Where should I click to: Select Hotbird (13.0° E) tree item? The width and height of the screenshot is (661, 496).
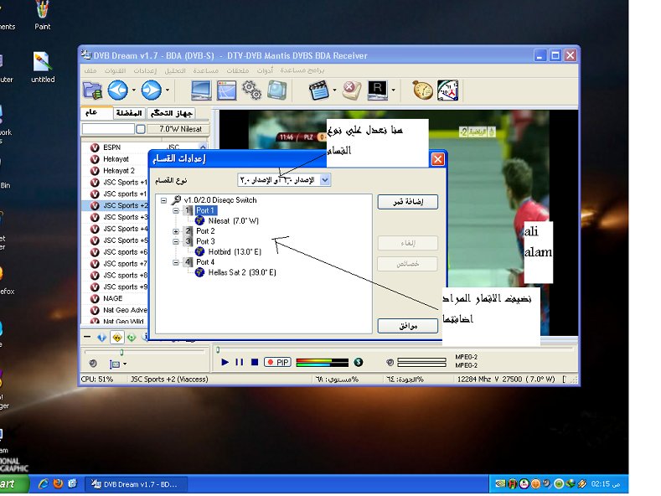point(235,252)
